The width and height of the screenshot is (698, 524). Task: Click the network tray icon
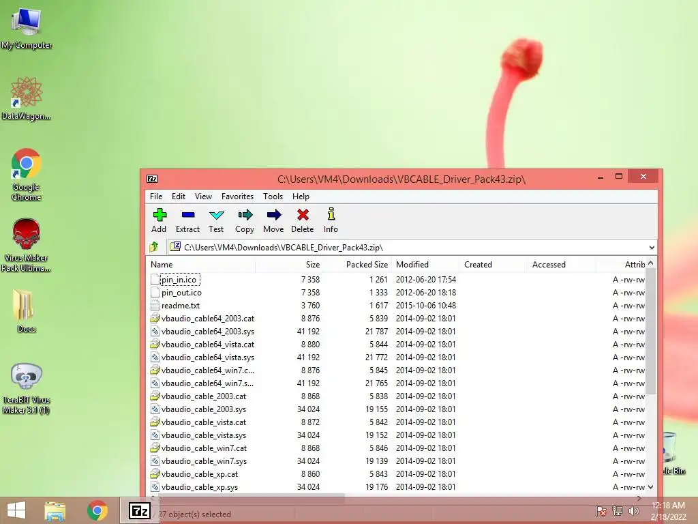pyautogui.click(x=618, y=511)
